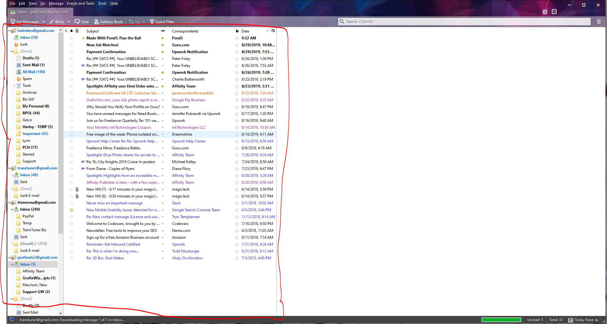Click the Get Messages download icon

pos(13,22)
